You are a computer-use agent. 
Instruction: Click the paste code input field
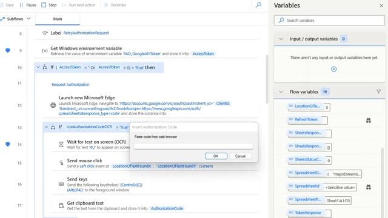tap(193, 146)
